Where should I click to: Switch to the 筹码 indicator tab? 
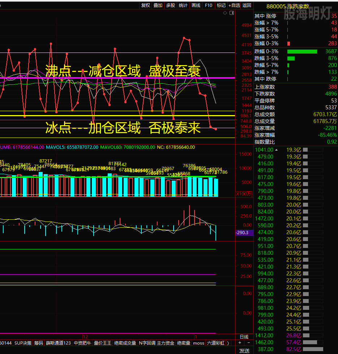pos(39,343)
